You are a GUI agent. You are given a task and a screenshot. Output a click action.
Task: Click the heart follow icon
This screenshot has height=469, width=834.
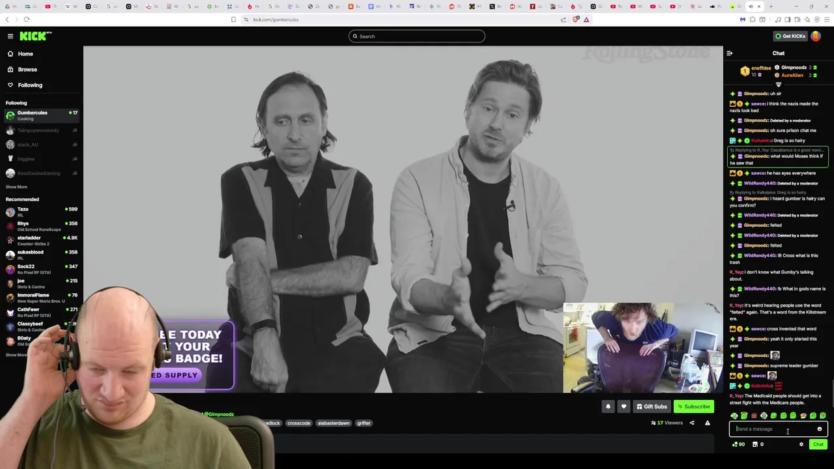(624, 406)
